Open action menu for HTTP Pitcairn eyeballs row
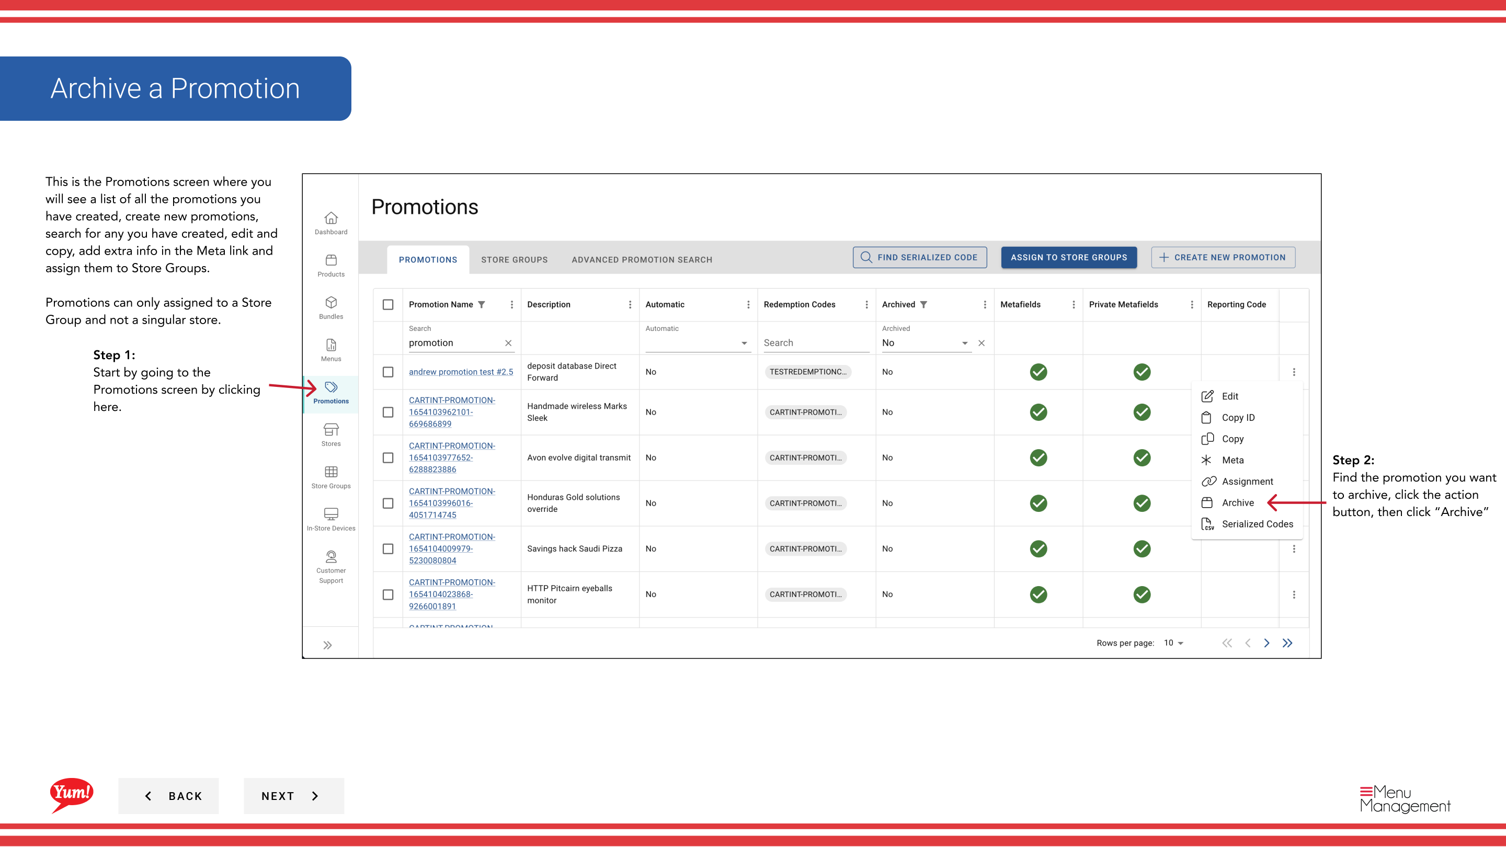The height and width of the screenshot is (847, 1506). click(1294, 594)
